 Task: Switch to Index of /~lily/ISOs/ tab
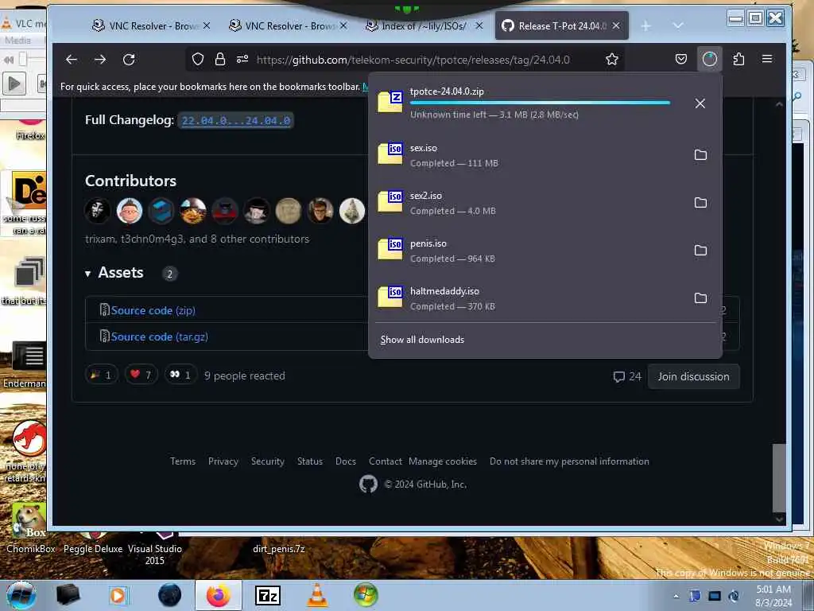click(424, 25)
